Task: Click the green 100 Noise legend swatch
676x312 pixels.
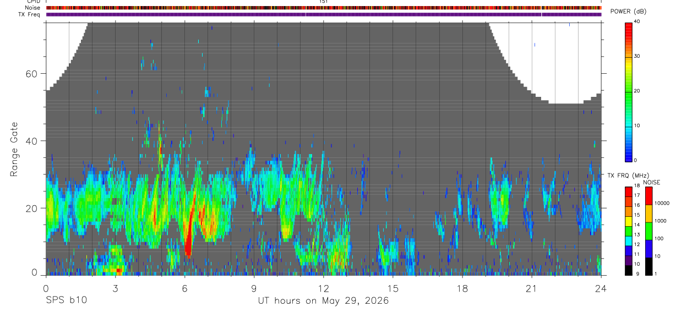Action: pos(648,231)
